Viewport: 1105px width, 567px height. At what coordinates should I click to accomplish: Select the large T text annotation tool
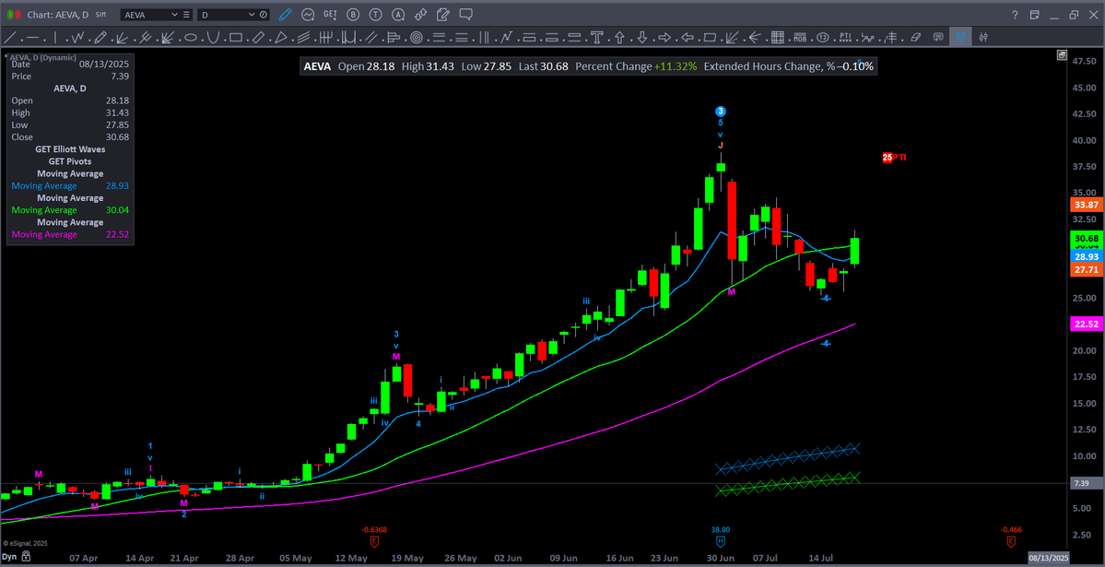click(x=597, y=38)
